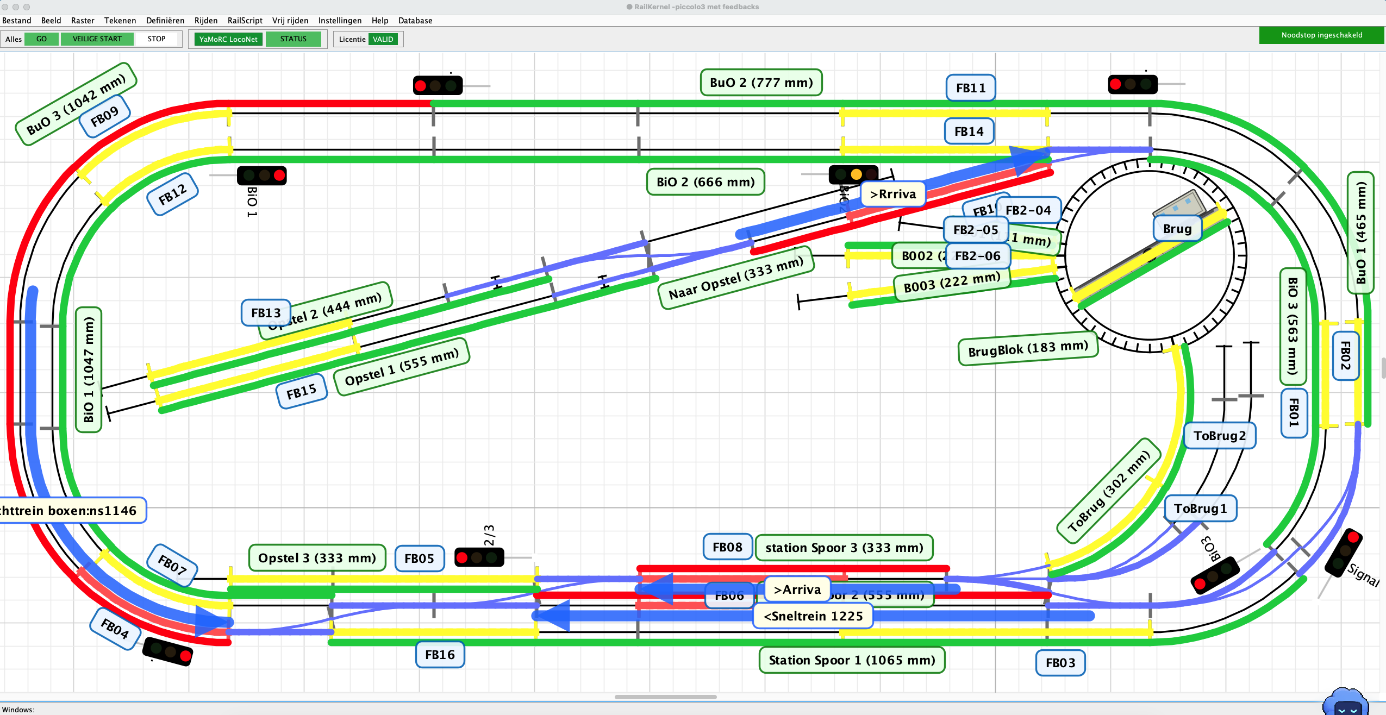Select block label BiO 2 (666 mm)

coord(706,182)
